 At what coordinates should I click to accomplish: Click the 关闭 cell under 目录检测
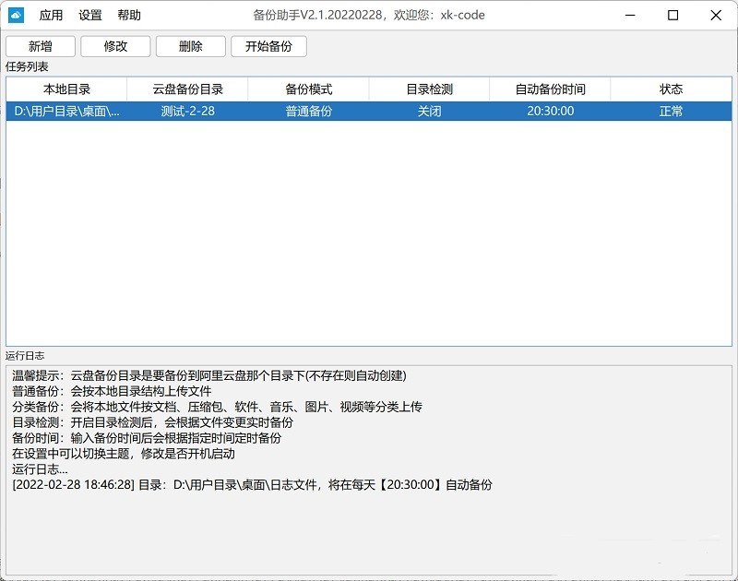click(x=428, y=112)
